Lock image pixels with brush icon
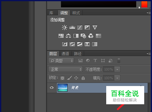This screenshot has width=152, height=112. pyautogui.click(x=69, y=78)
